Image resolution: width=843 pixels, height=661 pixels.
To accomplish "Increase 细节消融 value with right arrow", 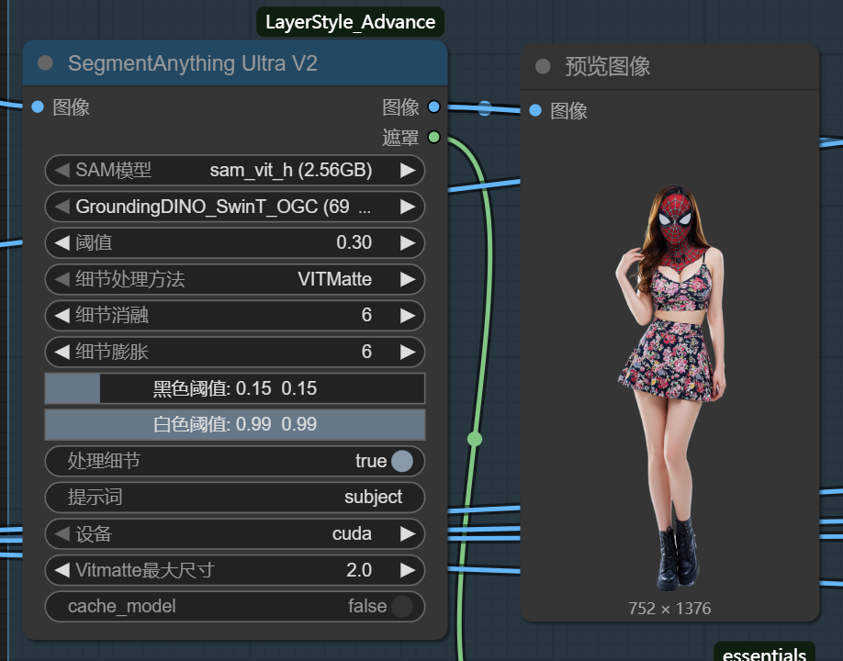I will pyautogui.click(x=408, y=315).
